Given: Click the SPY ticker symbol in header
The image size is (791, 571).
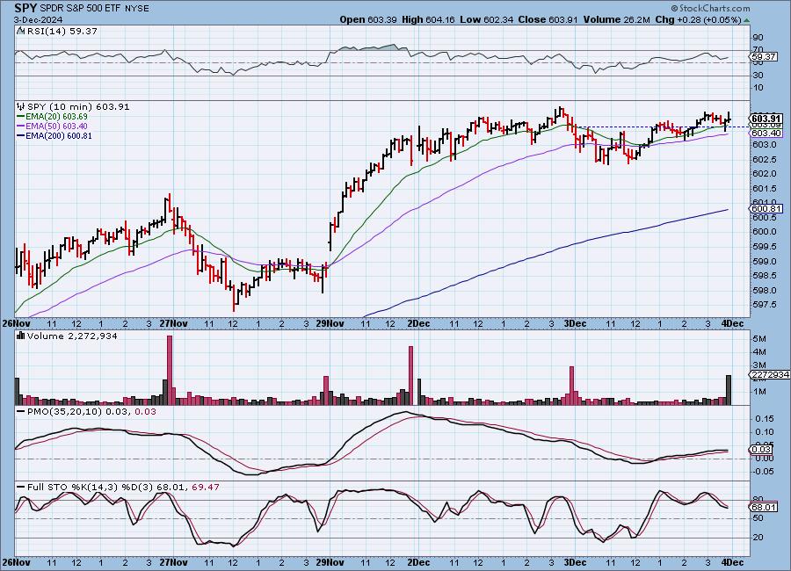Looking at the screenshot, I should pyautogui.click(x=25, y=8).
